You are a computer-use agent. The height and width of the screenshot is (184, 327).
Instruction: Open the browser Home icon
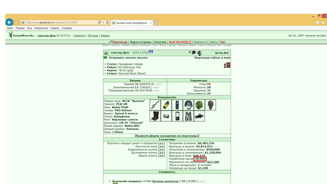pos(317,23)
